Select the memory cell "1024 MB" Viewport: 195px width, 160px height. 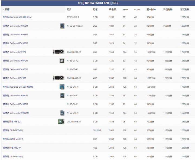tap(97, 130)
